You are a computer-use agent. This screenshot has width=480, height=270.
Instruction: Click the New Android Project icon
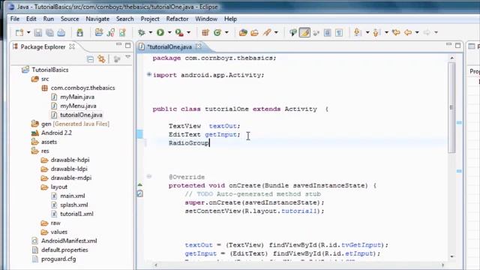pos(99,32)
